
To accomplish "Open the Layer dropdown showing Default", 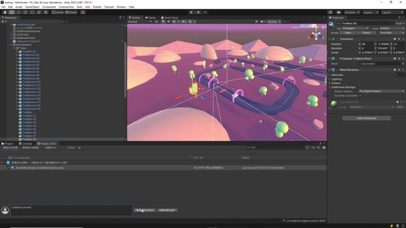I will [391, 28].
